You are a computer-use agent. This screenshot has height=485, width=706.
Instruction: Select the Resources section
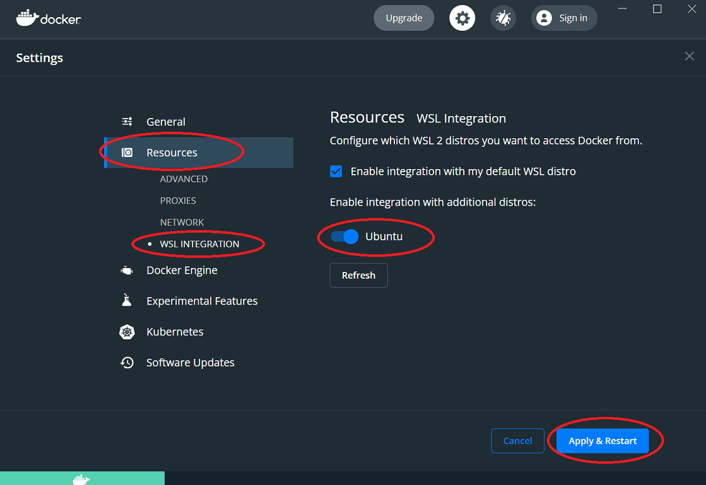pyautogui.click(x=199, y=153)
